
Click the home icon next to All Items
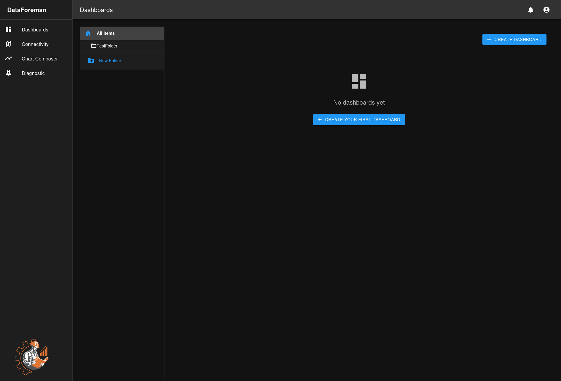(x=88, y=33)
